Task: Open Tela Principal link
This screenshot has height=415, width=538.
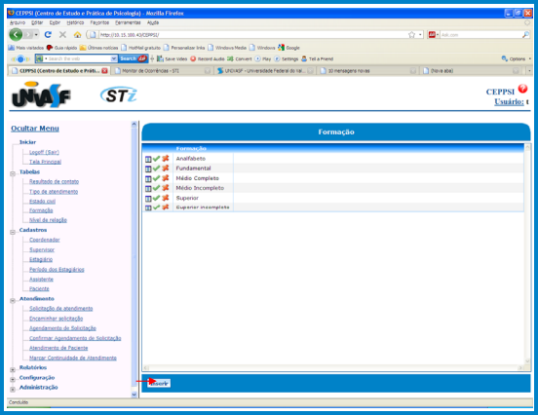Action: coord(45,162)
